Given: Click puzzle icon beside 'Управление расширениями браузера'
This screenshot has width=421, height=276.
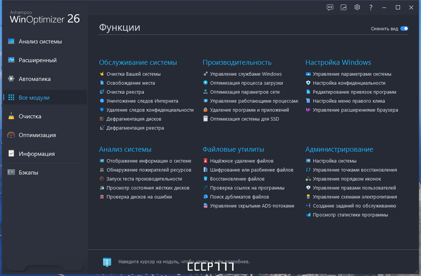Looking at the screenshot, I should pyautogui.click(x=308, y=110).
